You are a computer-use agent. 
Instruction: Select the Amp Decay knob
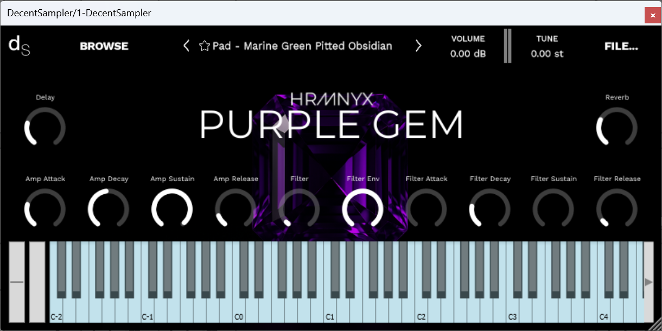[109, 209]
